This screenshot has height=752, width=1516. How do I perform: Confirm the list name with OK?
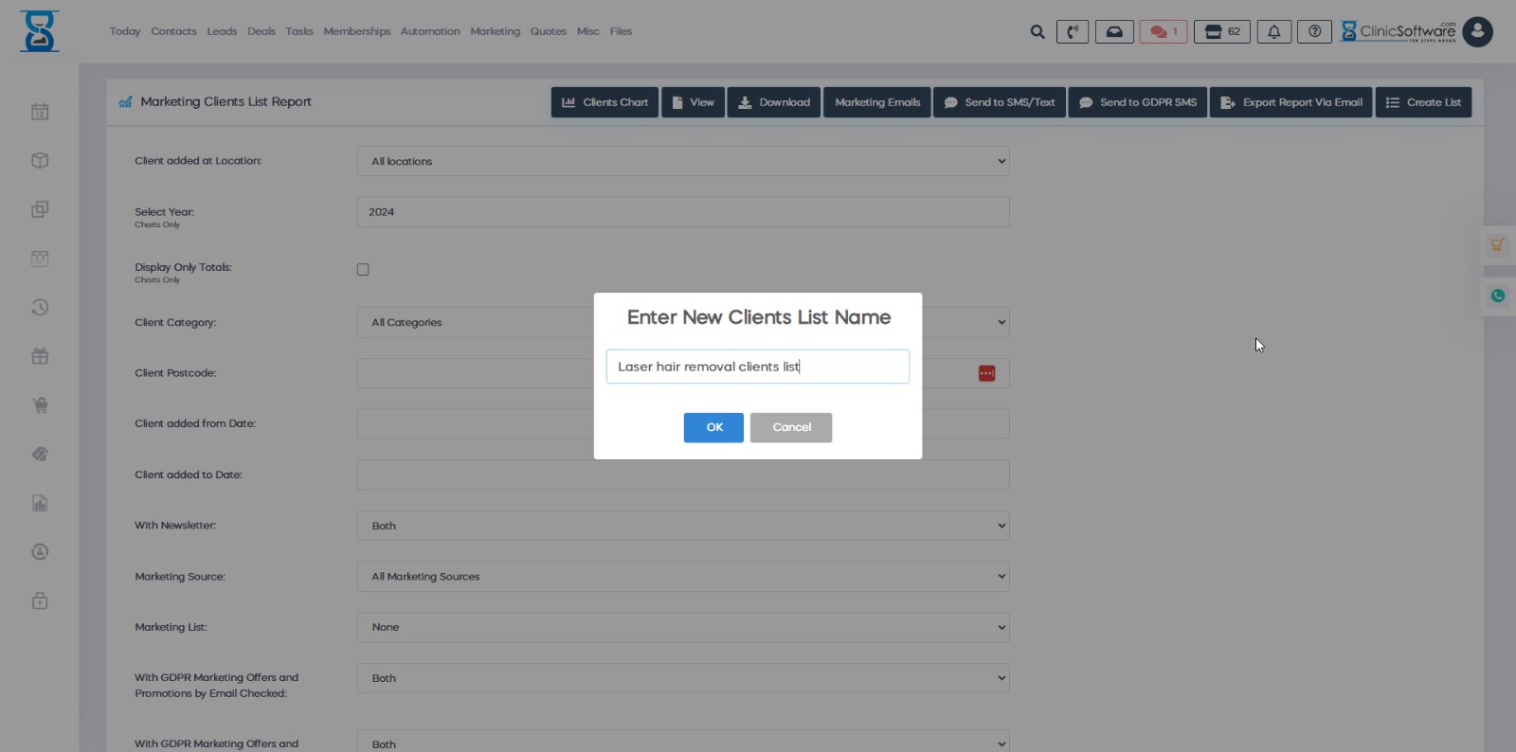[x=713, y=427]
